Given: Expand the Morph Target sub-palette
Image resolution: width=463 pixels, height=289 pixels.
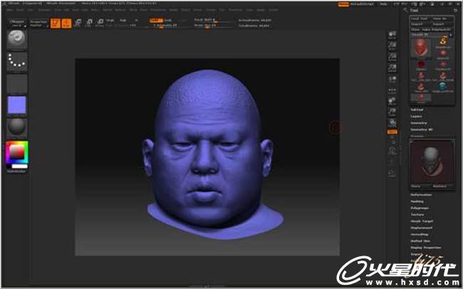Looking at the screenshot, I should (422, 221).
